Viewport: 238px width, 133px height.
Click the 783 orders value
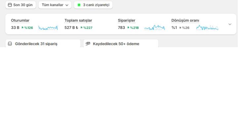click(x=121, y=28)
